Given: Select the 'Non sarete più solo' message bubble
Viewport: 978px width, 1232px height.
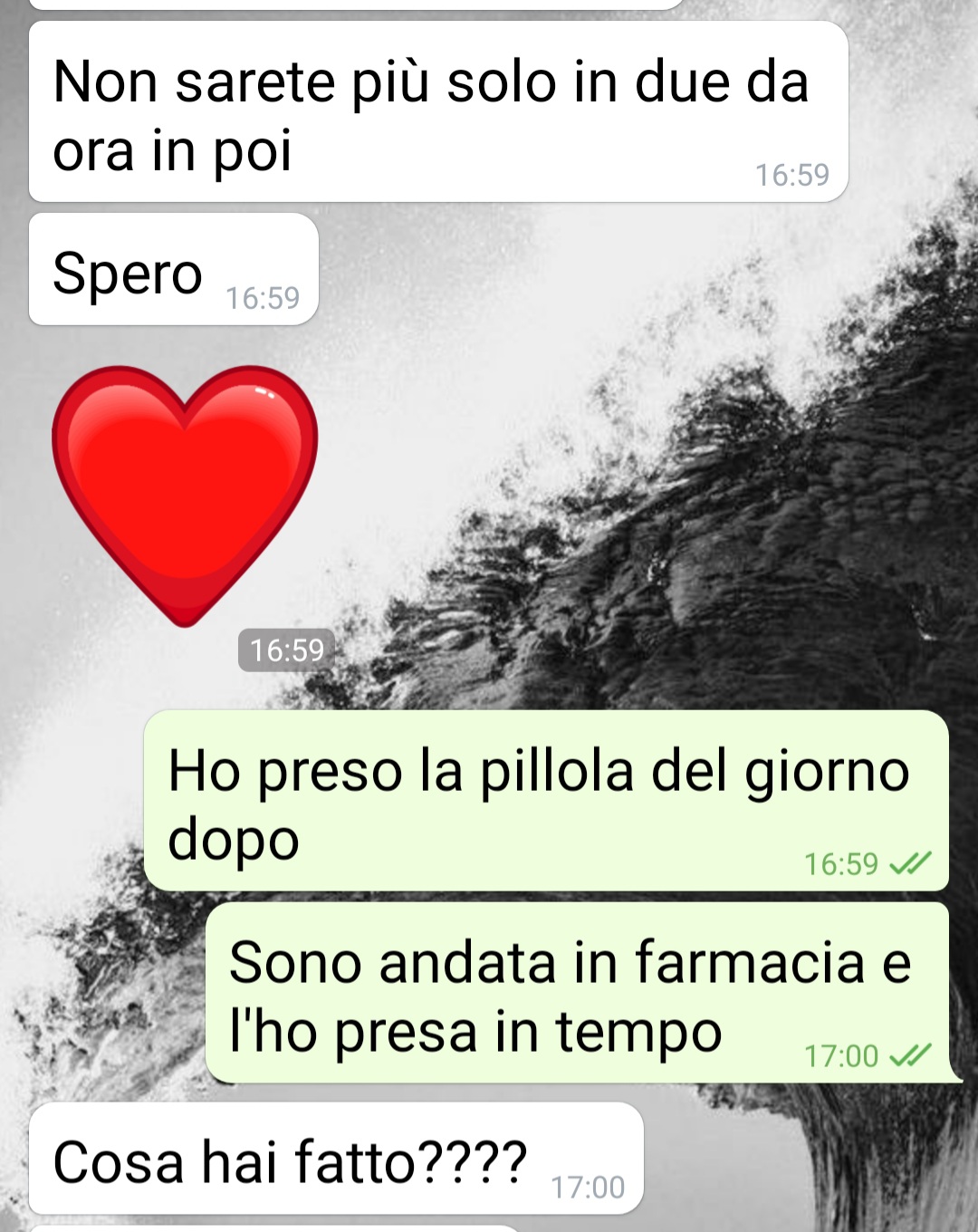Looking at the screenshot, I should [438, 111].
